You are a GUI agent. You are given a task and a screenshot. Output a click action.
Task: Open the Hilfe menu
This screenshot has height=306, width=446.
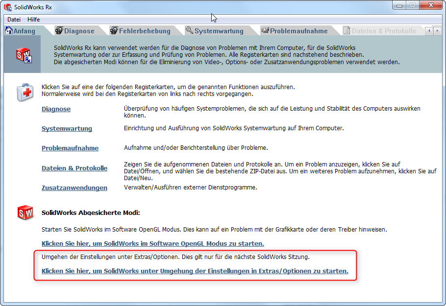[33, 20]
